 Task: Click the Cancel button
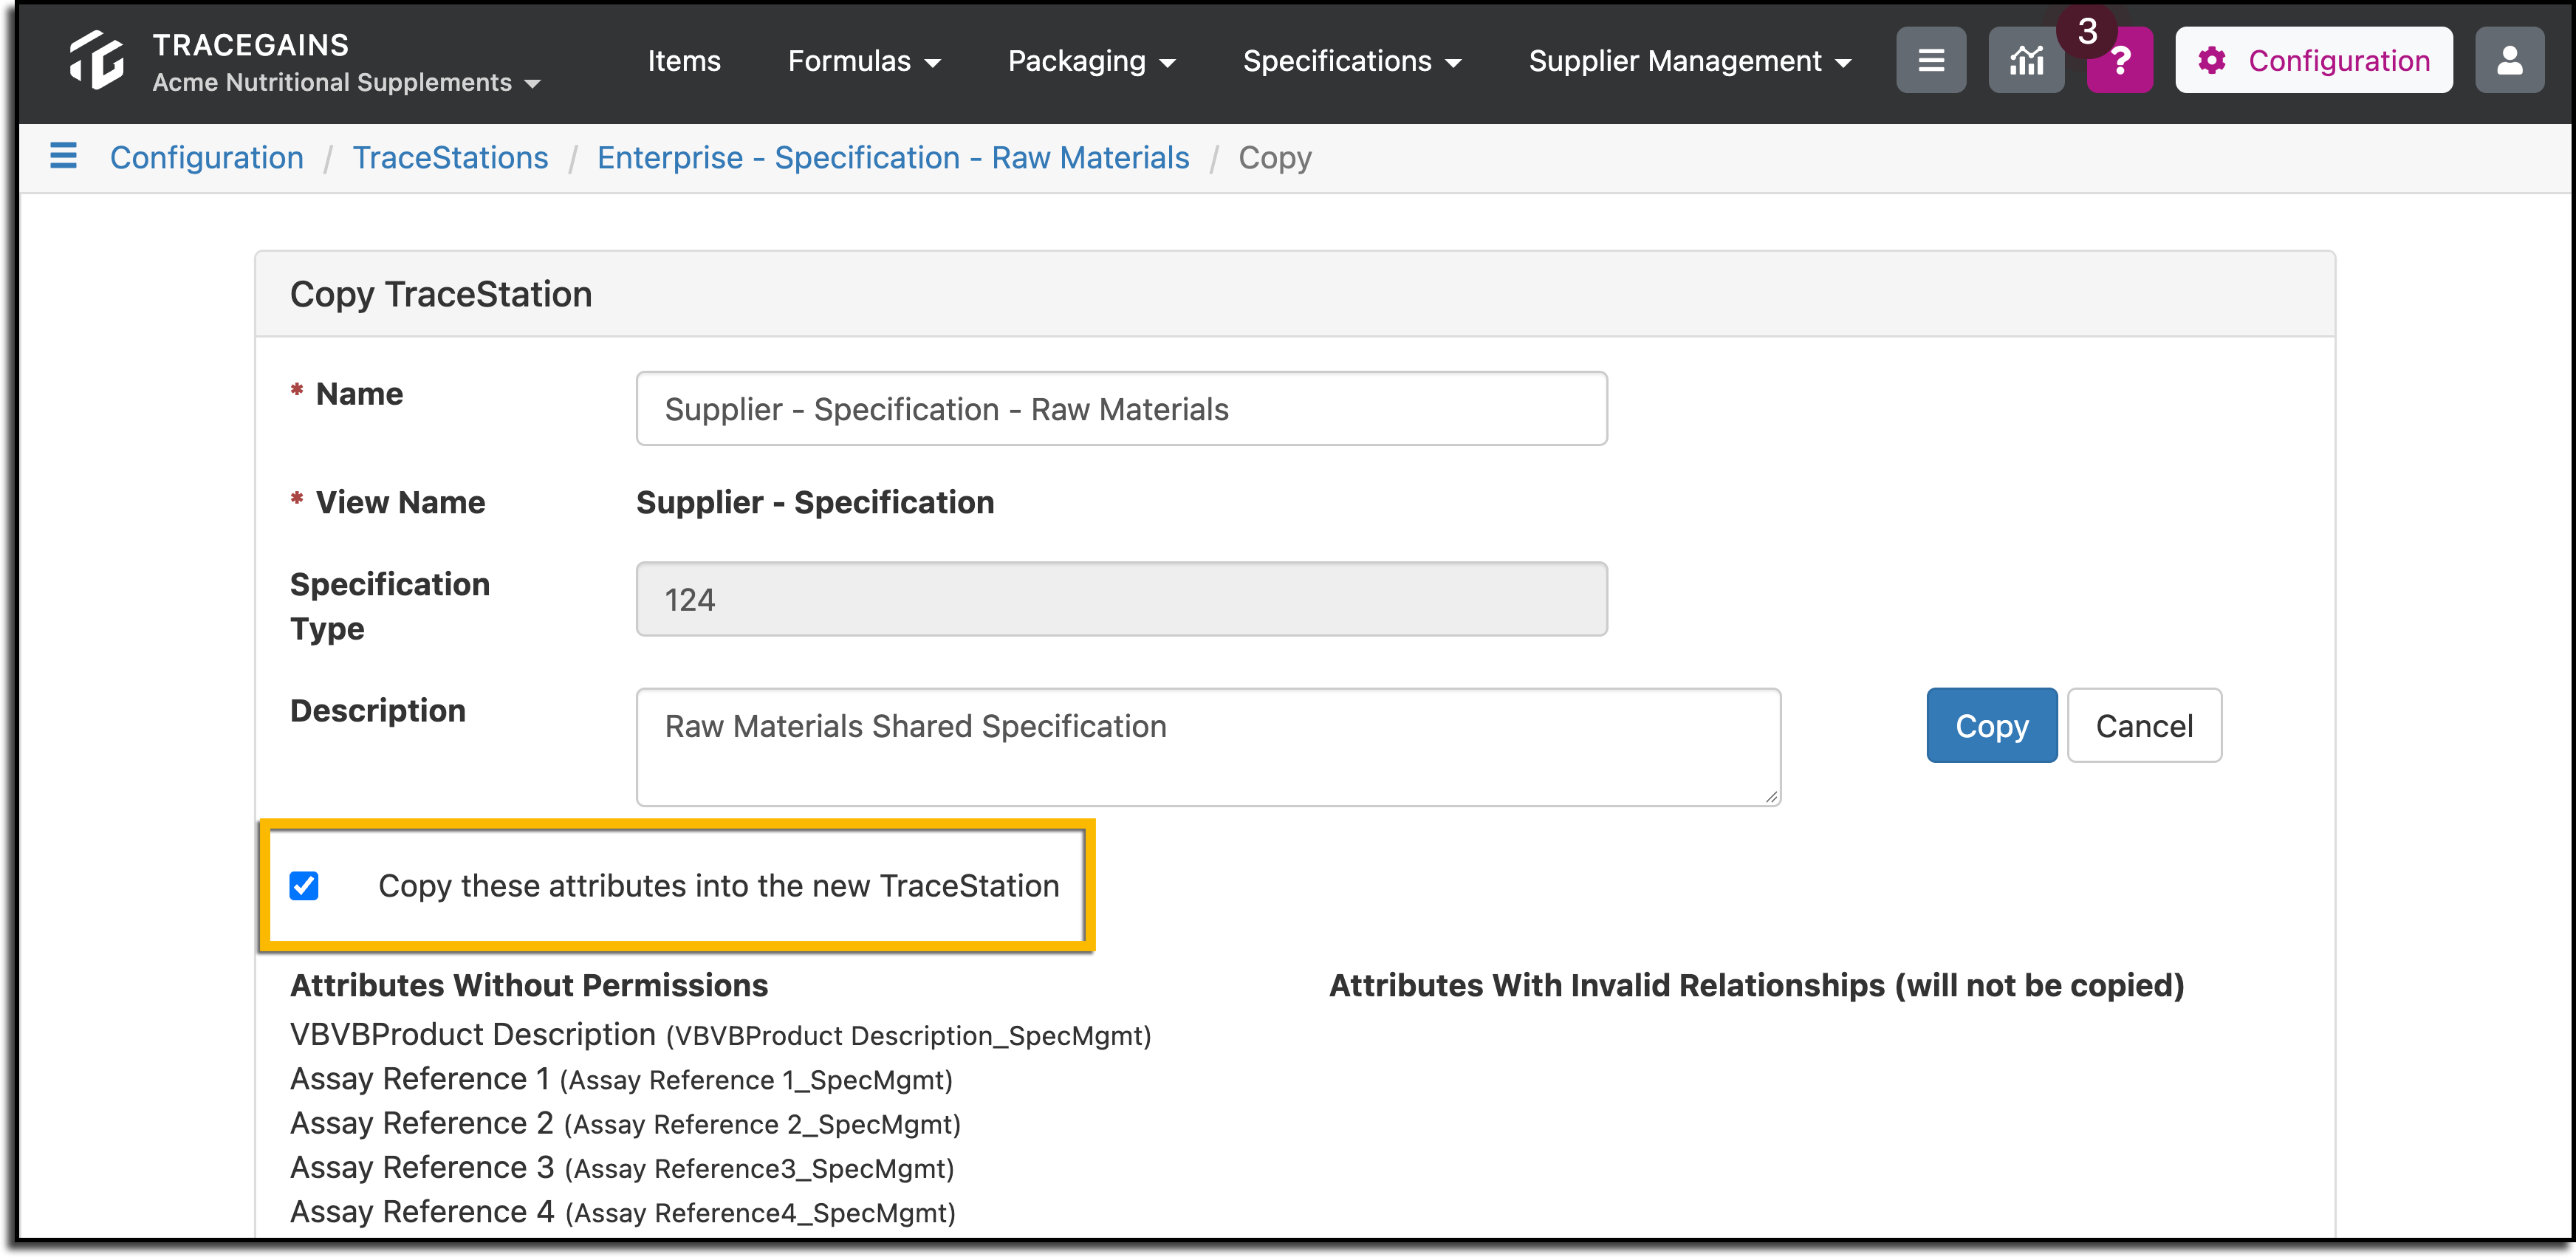click(2144, 725)
